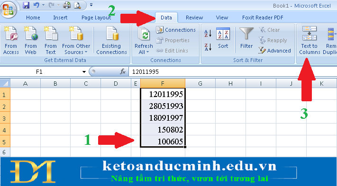Open the Foxit Reader PDF tab
The width and height of the screenshot is (337, 186).
coord(263,18)
